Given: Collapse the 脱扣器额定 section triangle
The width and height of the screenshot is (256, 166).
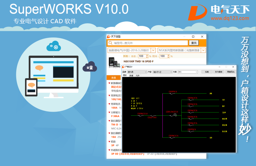Looking at the screenshot, I should (x=109, y=133).
